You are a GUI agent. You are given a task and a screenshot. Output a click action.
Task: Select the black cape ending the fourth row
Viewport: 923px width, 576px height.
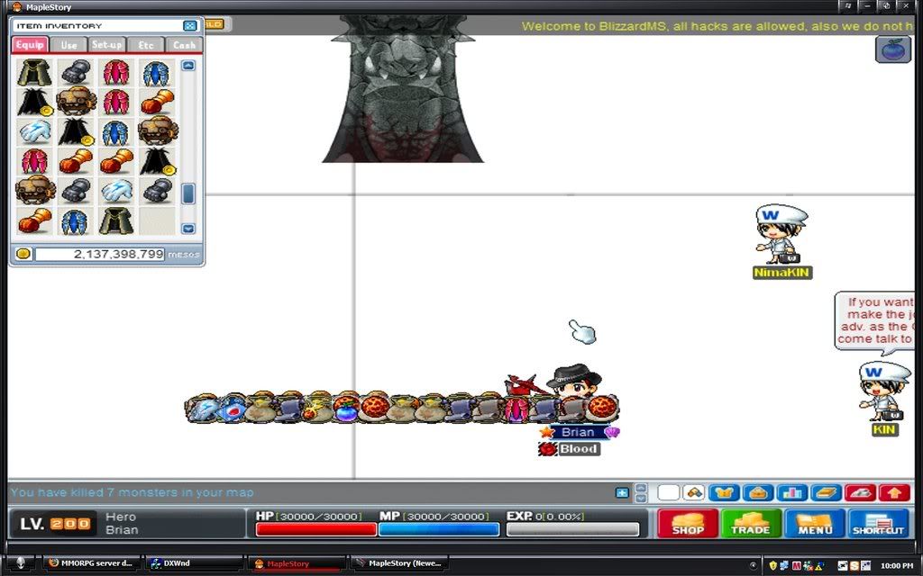coord(157,161)
